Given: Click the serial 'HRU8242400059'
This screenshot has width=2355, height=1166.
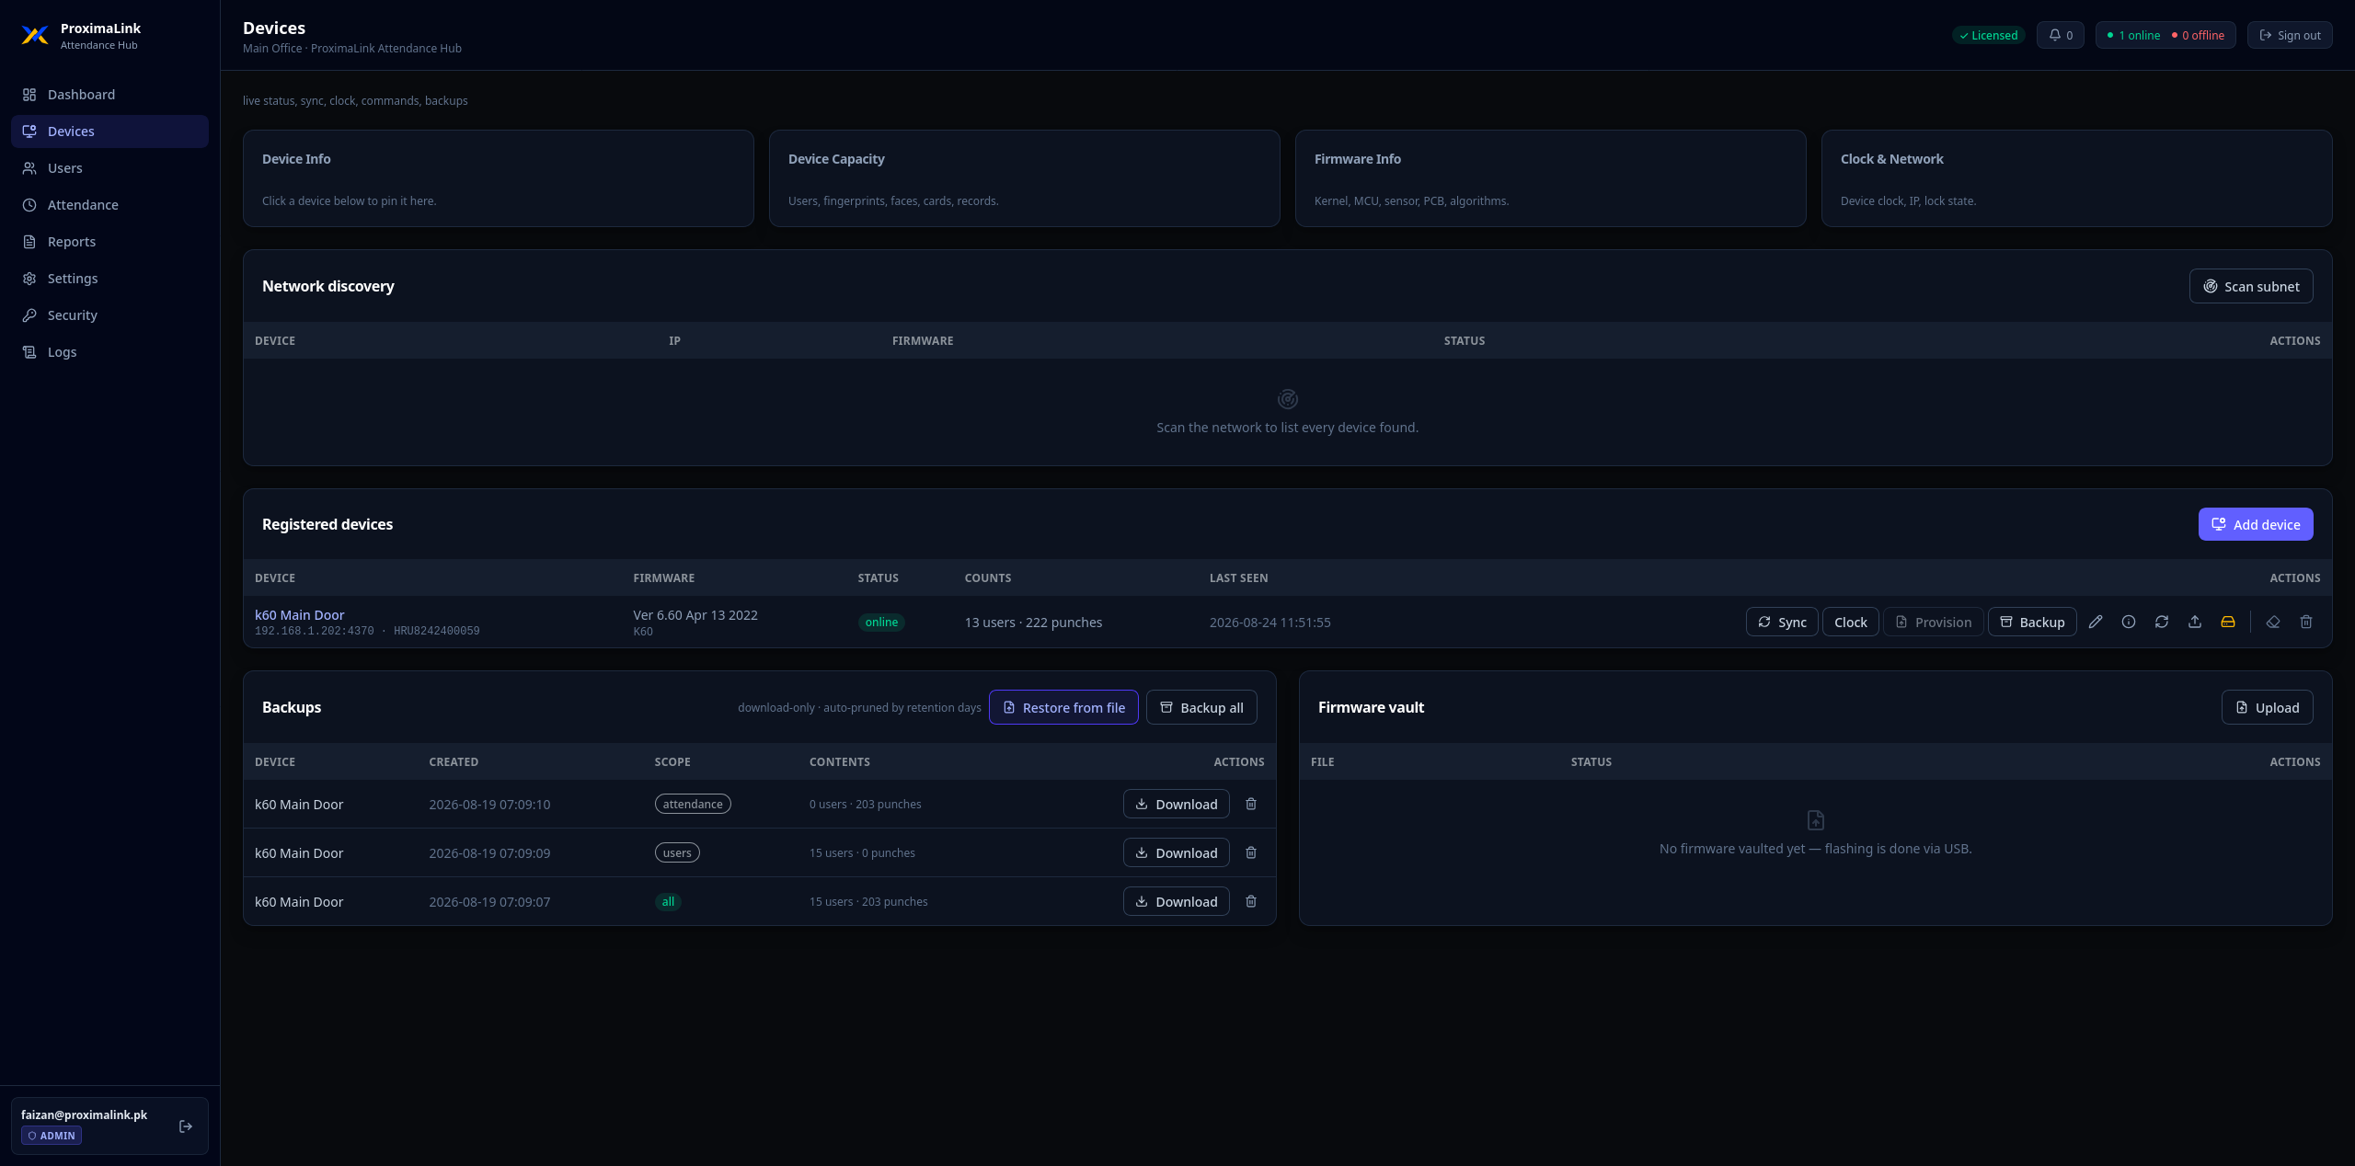Looking at the screenshot, I should (437, 631).
